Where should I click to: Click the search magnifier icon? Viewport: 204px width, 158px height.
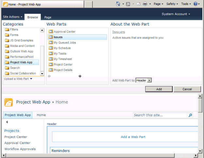coord(190,115)
